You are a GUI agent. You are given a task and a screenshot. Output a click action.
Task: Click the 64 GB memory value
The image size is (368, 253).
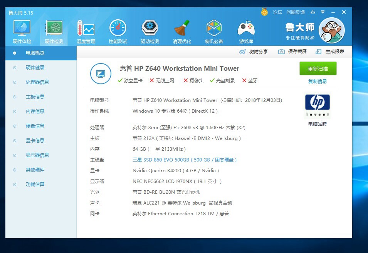(159, 149)
